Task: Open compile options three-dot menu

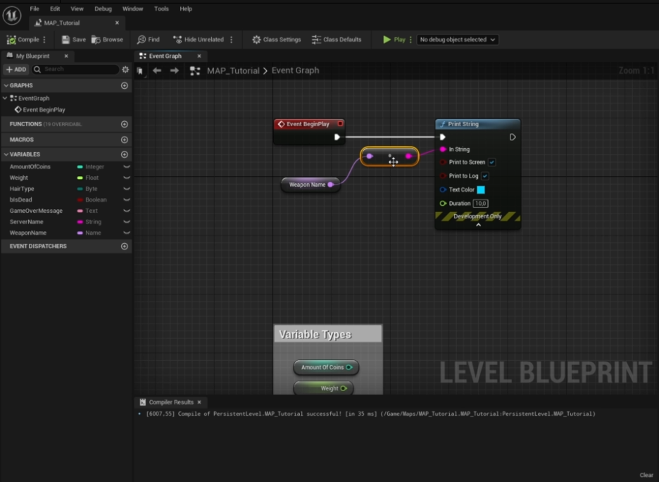Action: click(44, 39)
